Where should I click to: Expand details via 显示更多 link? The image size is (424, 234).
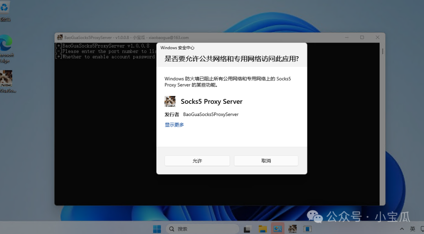tap(174, 125)
